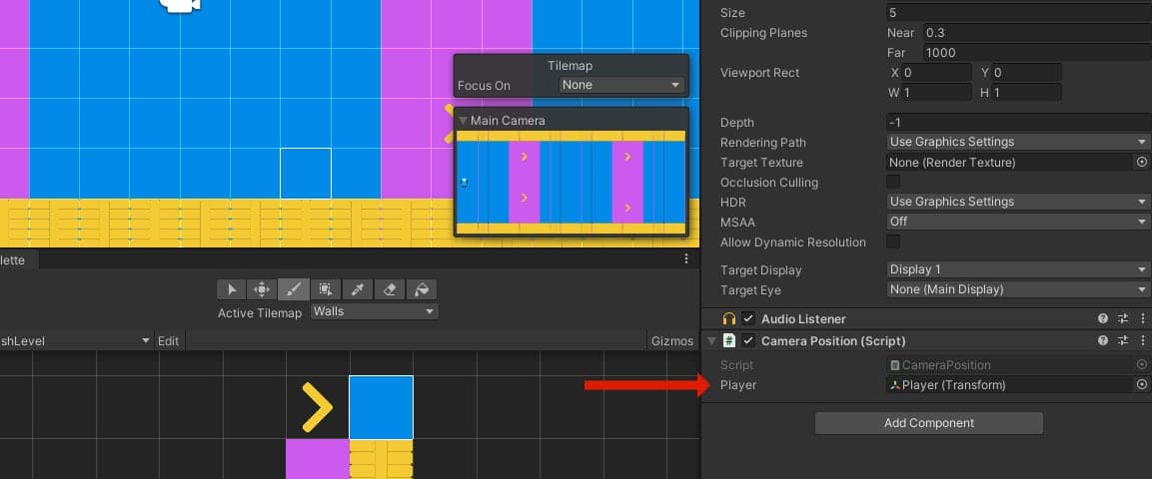Screen dimensions: 1152x479
Task: Collapse the Camera Position script component
Action: click(x=711, y=341)
